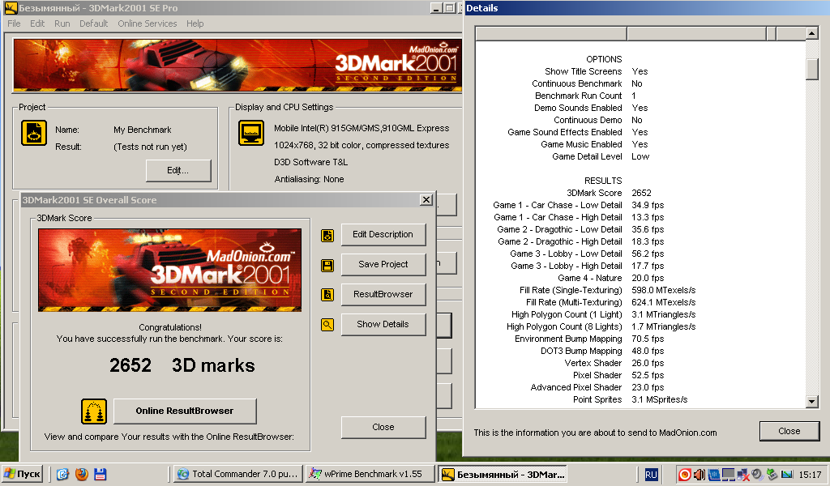Switch to wPrime Benchmark taskbar item
Viewport: 830px width, 486px height.
click(370, 474)
